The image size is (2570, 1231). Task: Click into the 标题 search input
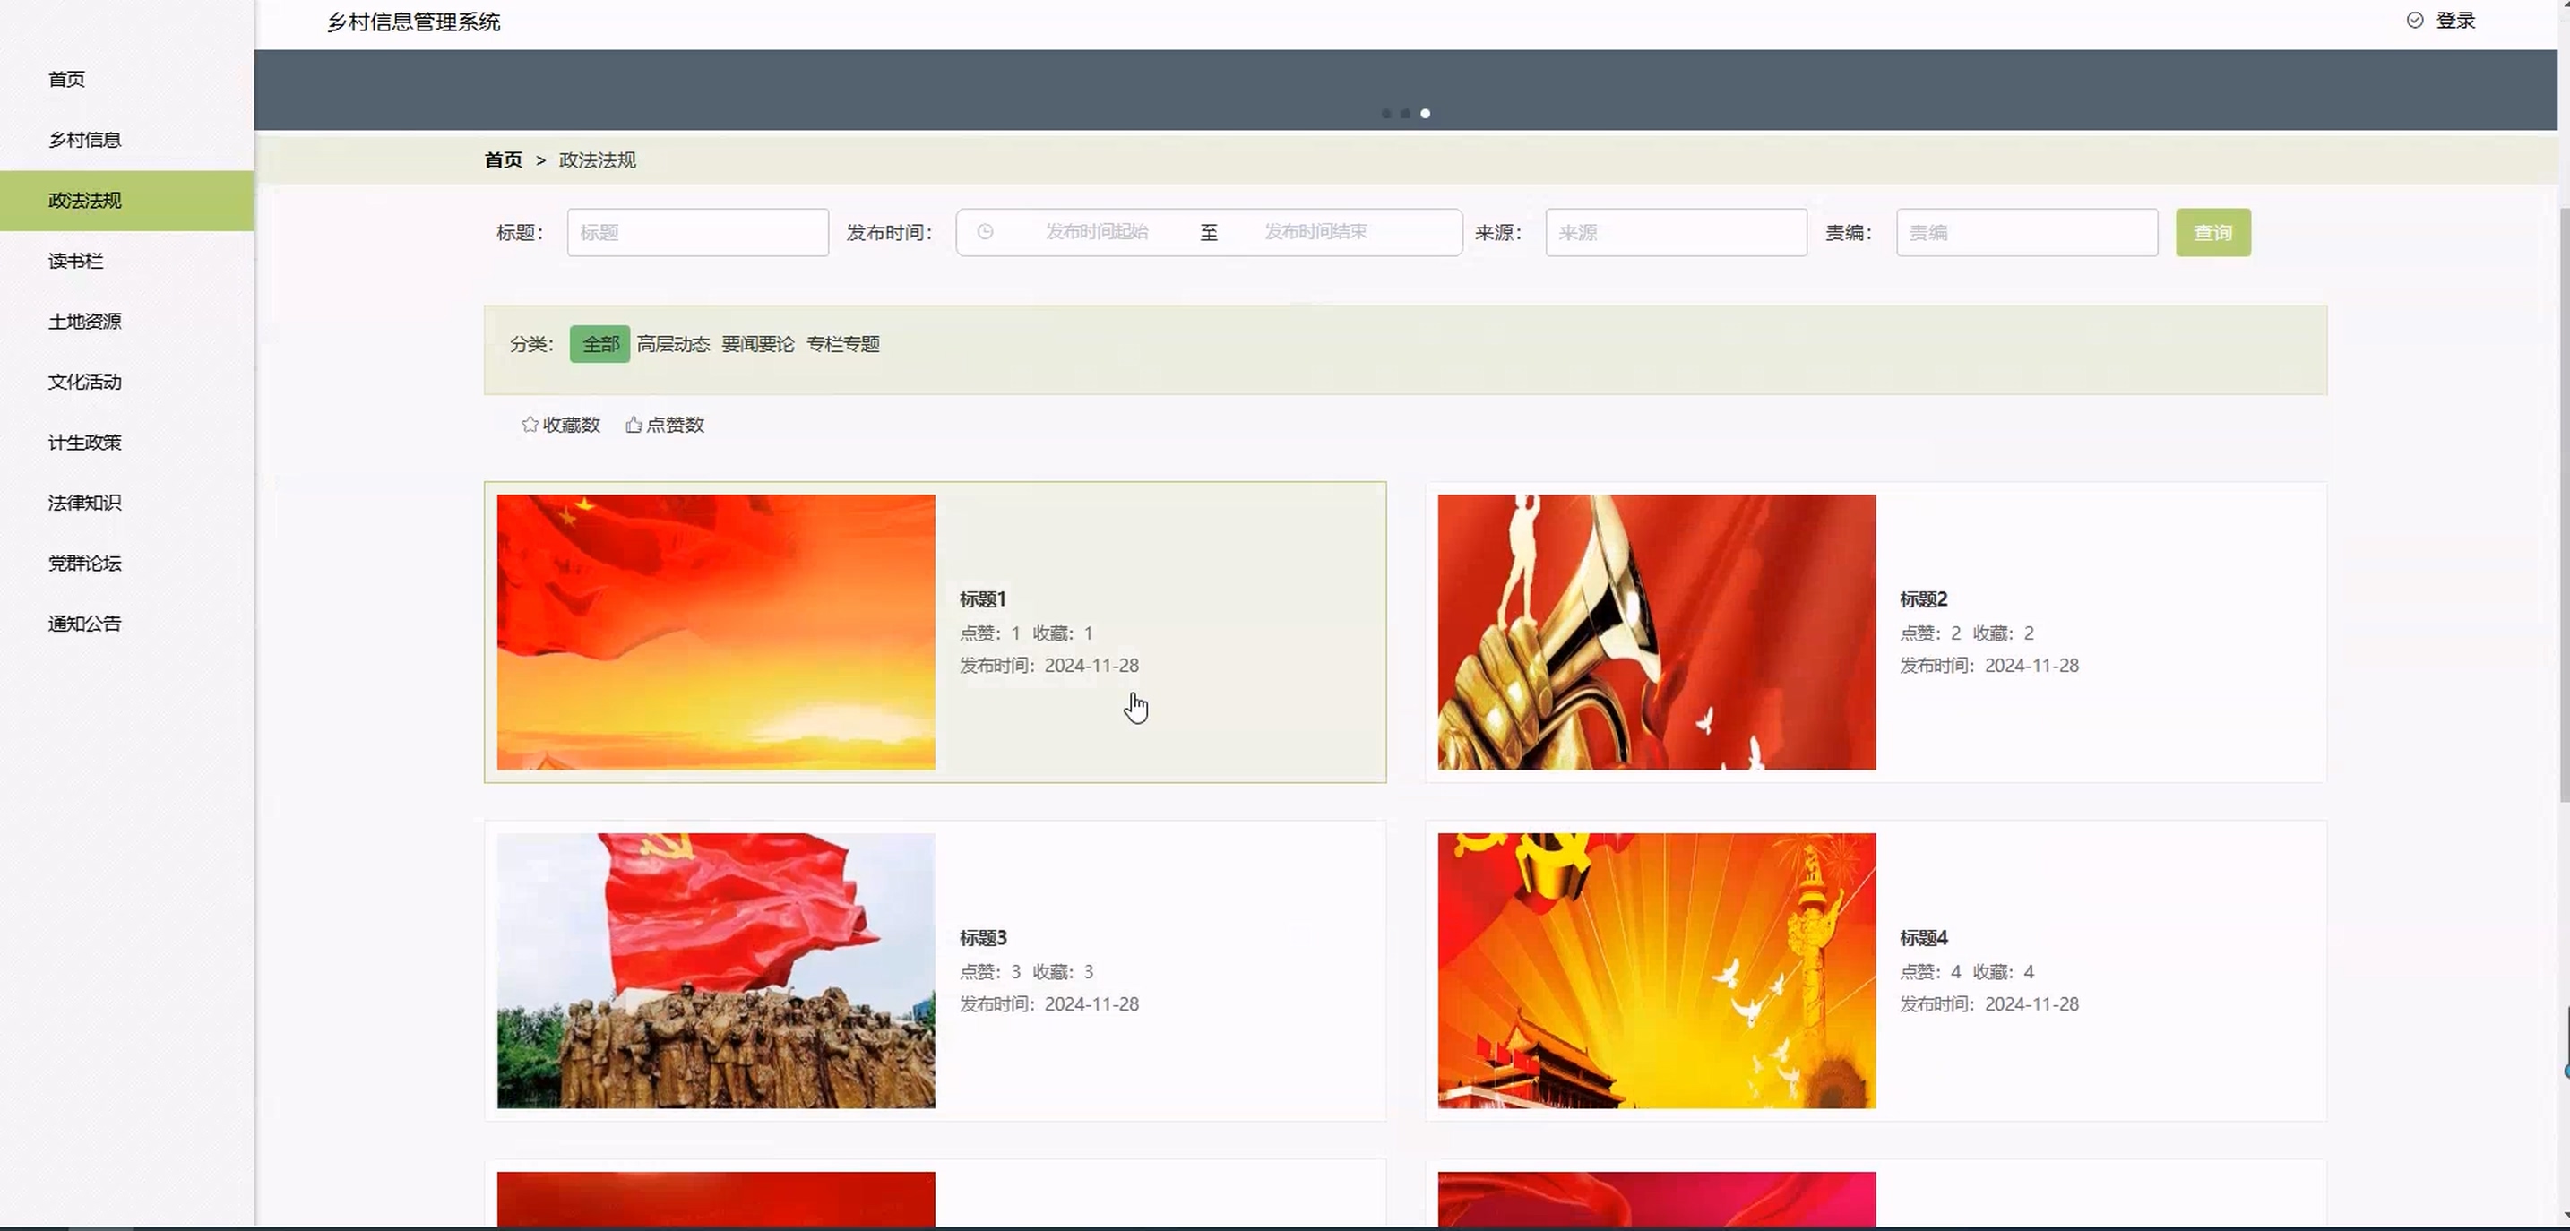pos(697,232)
